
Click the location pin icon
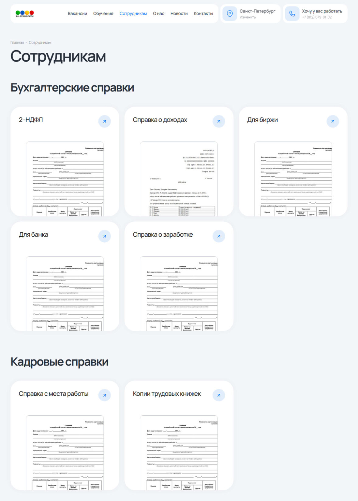click(230, 14)
